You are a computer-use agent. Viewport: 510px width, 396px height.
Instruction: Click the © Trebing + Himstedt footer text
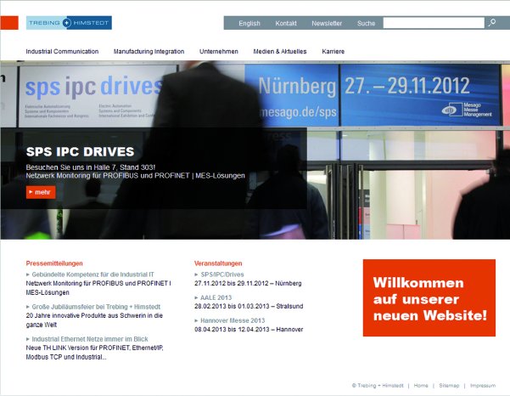tap(378, 386)
